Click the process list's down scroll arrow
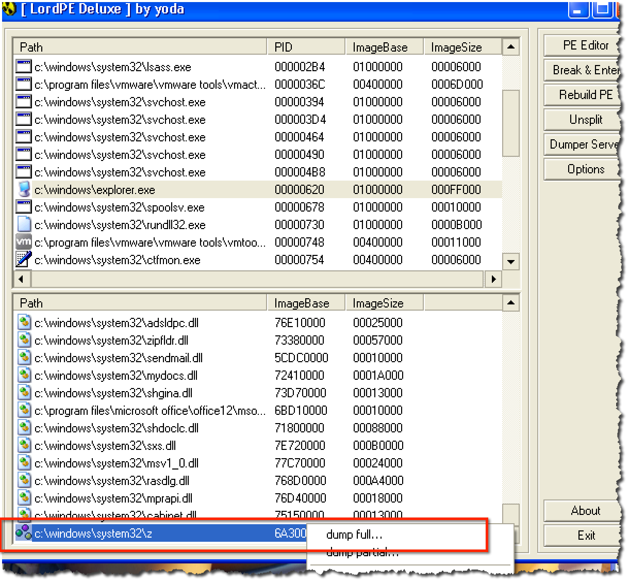The image size is (629, 582). coord(510,262)
